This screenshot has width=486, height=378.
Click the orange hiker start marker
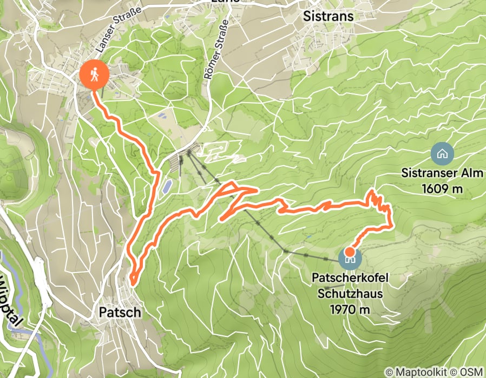94,75
